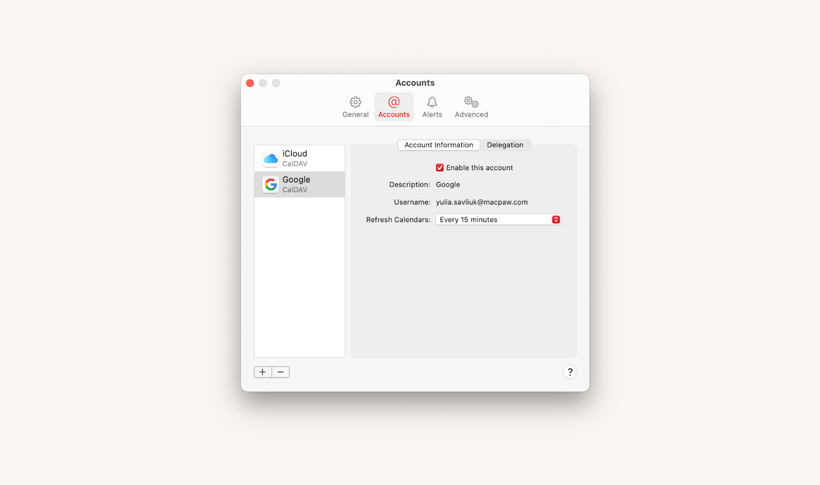Viewport: 820px width, 485px height.
Task: Click the Description field showing Google
Action: click(x=448, y=185)
